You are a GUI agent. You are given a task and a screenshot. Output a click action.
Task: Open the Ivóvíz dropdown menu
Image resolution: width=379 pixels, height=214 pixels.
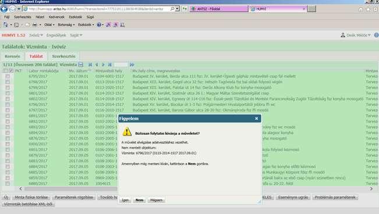(36, 35)
